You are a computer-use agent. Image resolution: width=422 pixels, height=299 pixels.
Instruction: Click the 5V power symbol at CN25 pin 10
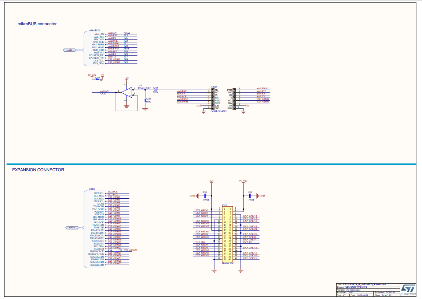[247, 106]
